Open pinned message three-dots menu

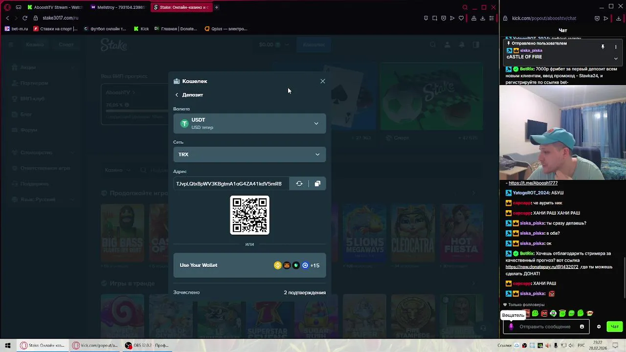(x=616, y=47)
